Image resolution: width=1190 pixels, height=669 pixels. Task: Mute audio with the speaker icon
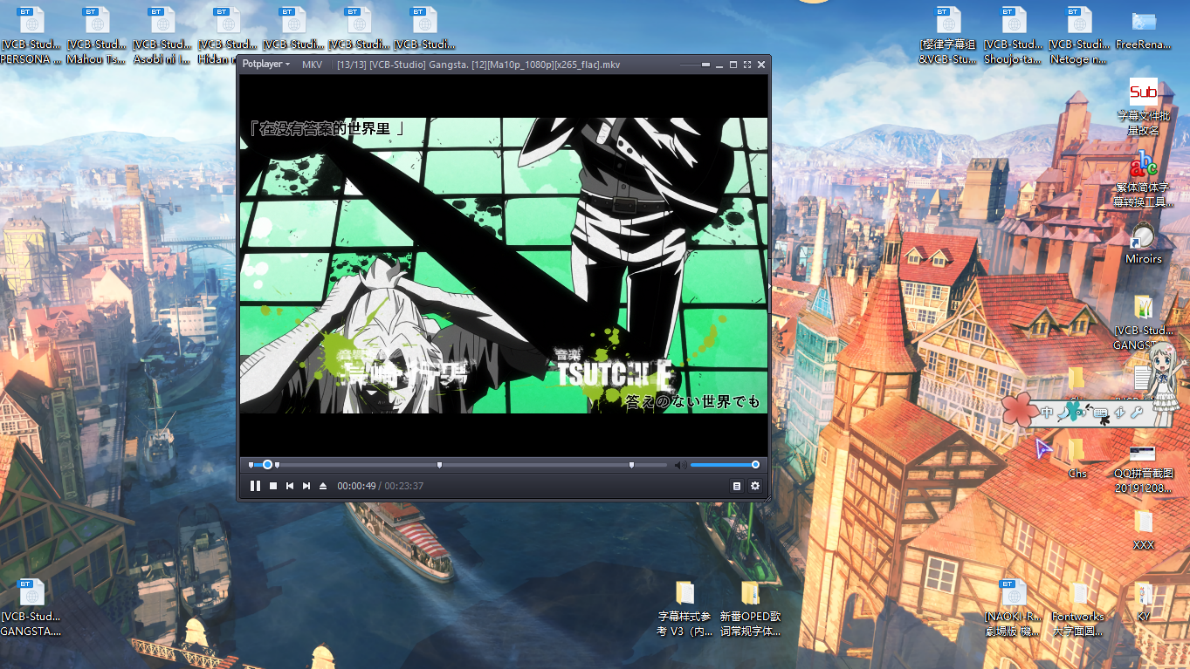pyautogui.click(x=680, y=466)
